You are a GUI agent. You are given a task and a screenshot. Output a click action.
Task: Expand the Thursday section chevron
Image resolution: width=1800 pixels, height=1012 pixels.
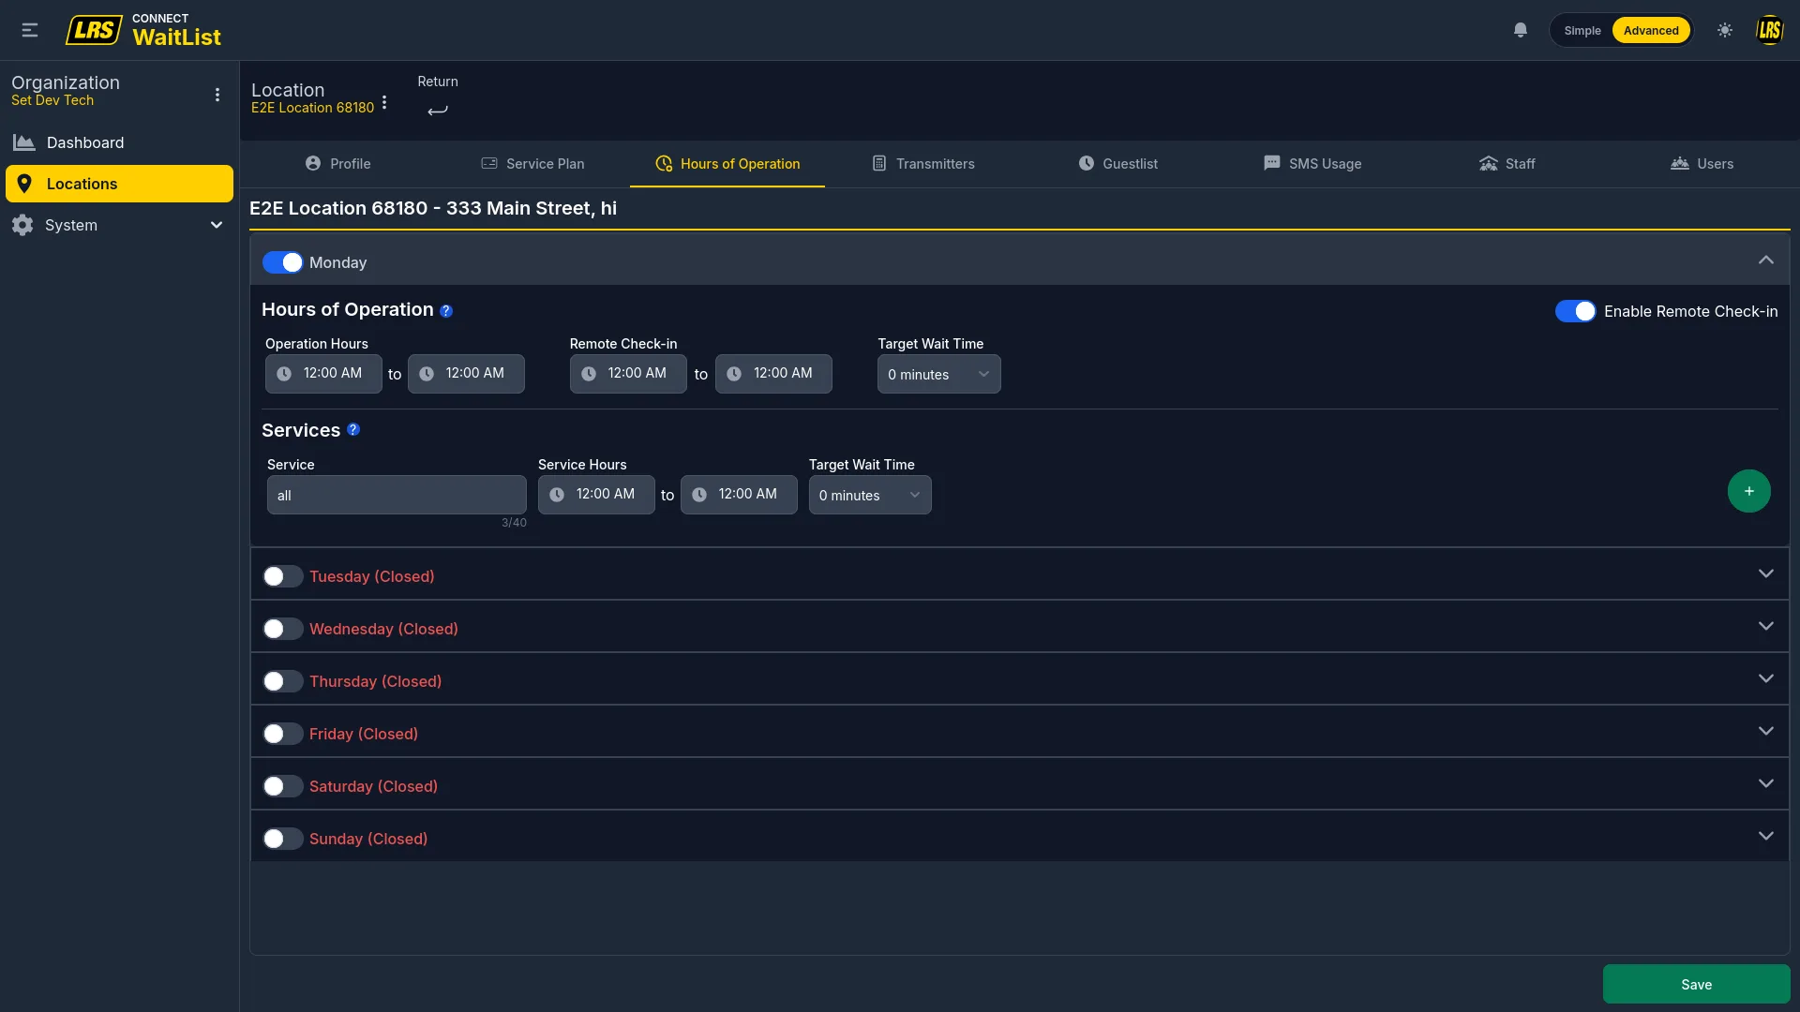point(1766,678)
